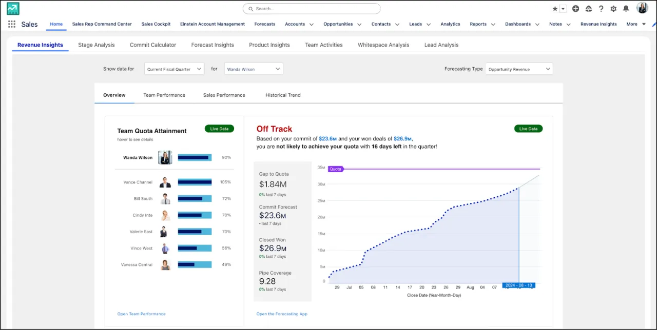Open the favorites list dropdown arrow
657x330 pixels.
563,9
